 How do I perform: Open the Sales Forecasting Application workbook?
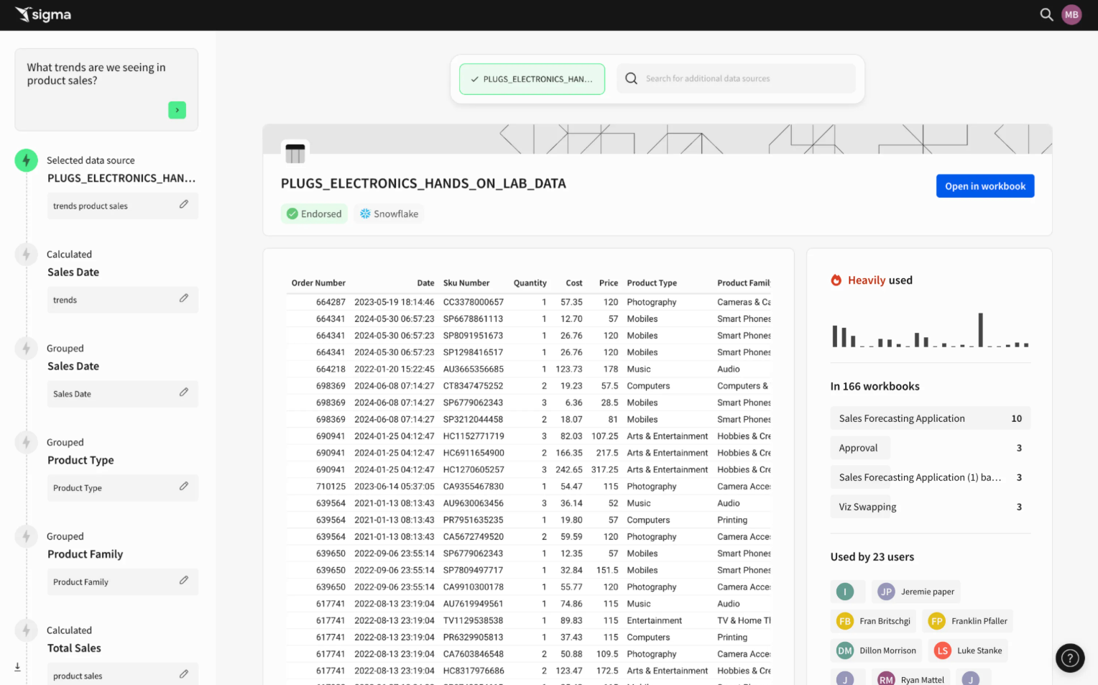[x=902, y=418]
